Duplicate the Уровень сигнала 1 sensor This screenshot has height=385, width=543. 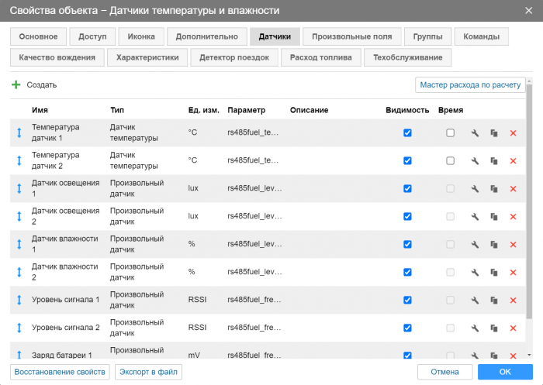[493, 301]
